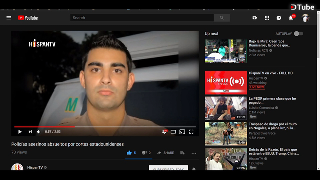Open the notifications bell
320x180 pixels.
point(291,18)
